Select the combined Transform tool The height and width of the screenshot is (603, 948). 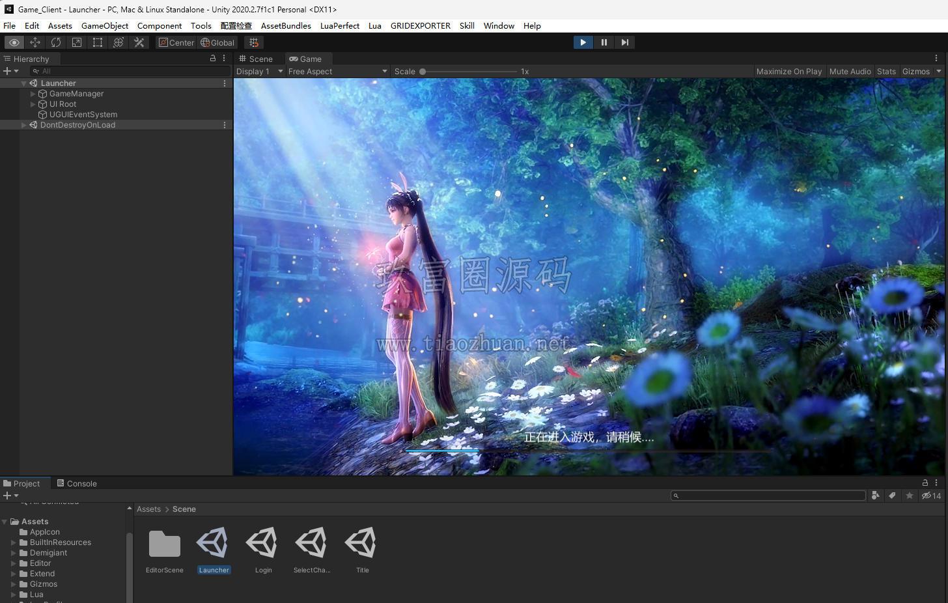tap(118, 42)
